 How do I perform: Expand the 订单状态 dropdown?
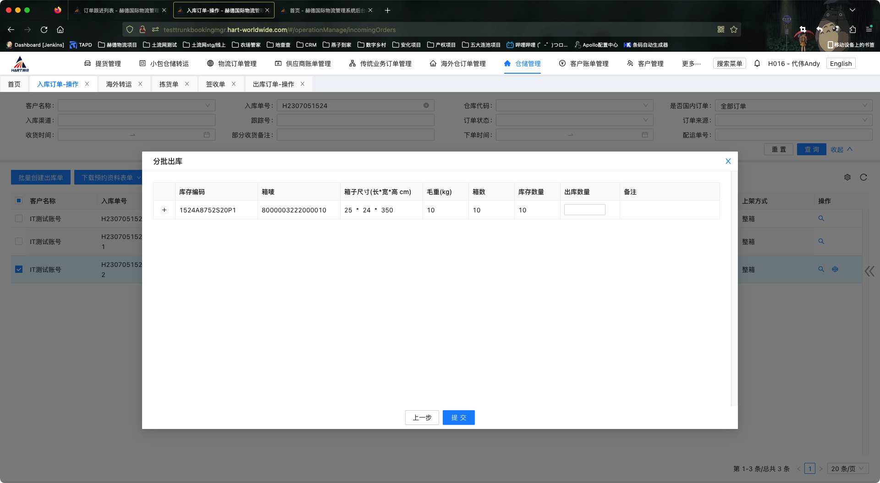[574, 120]
